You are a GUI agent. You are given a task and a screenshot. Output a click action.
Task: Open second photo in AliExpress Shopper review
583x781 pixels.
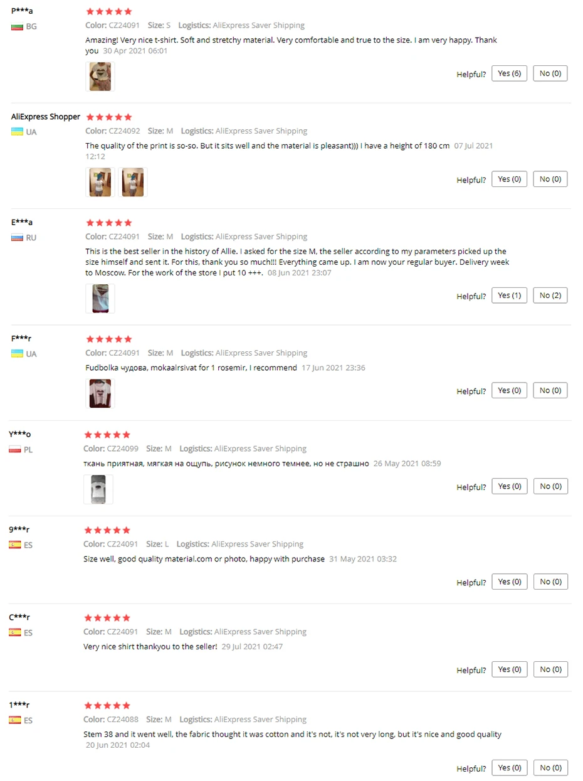point(133,182)
